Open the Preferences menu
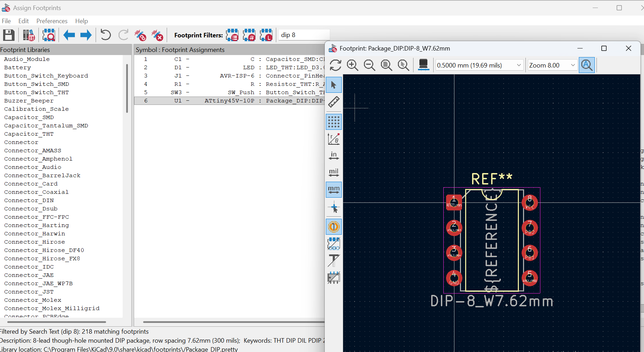The height and width of the screenshot is (352, 644). tap(52, 21)
